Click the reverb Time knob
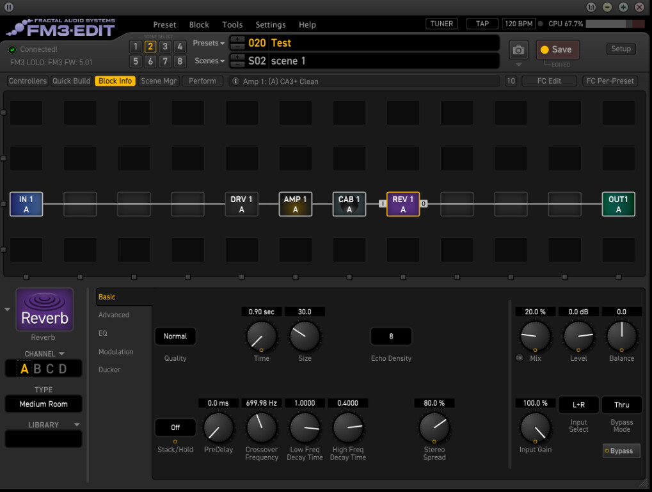Image resolution: width=652 pixels, height=492 pixels. [x=262, y=336]
